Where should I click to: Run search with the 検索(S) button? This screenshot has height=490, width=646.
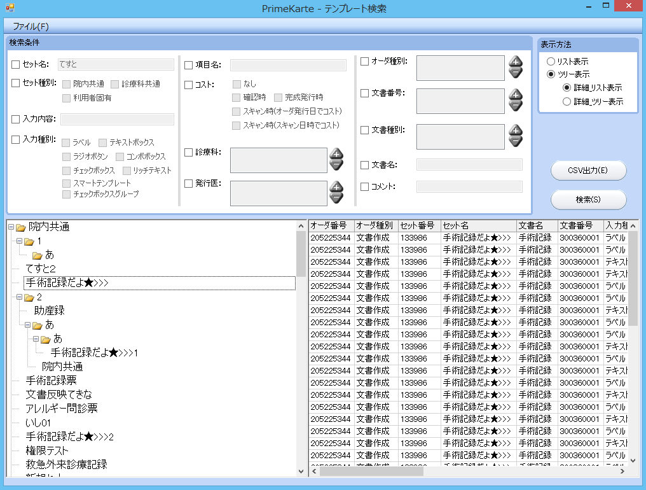point(588,200)
